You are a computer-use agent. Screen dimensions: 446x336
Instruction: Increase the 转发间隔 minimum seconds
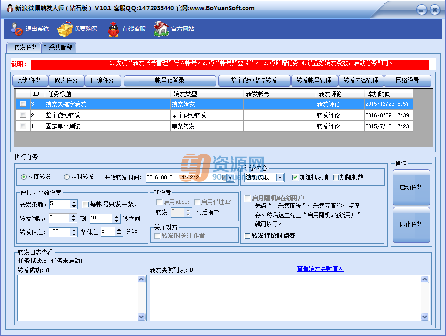(x=74, y=216)
